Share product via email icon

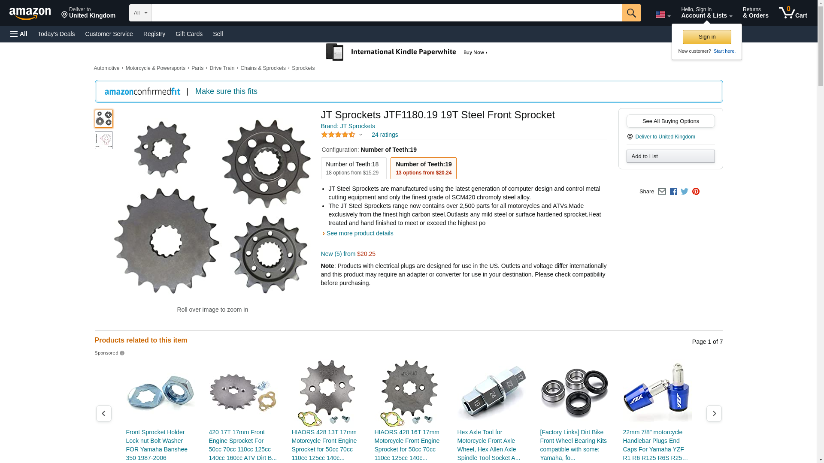coord(662,192)
